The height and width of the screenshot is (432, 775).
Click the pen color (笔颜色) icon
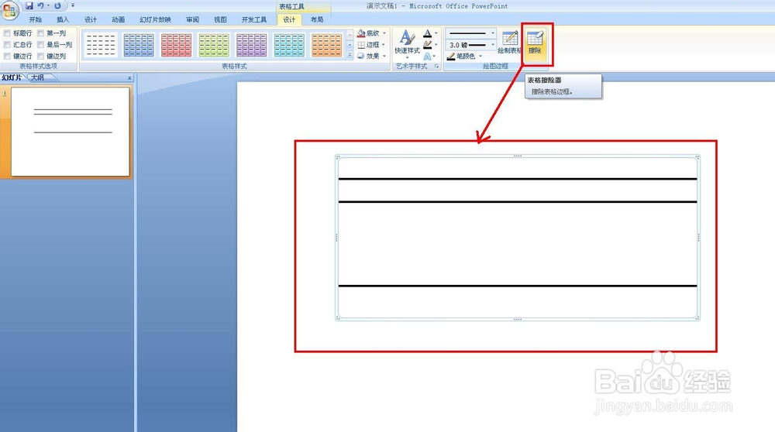pyautogui.click(x=451, y=57)
